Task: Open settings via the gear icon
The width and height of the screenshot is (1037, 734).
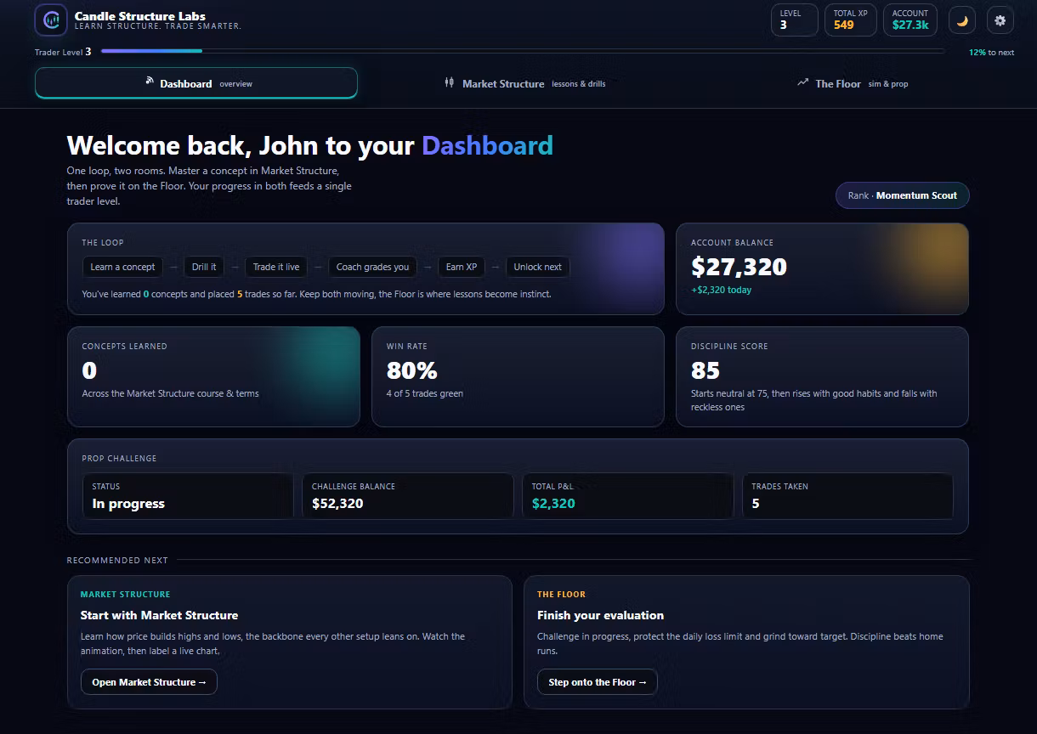Action: coord(1000,20)
